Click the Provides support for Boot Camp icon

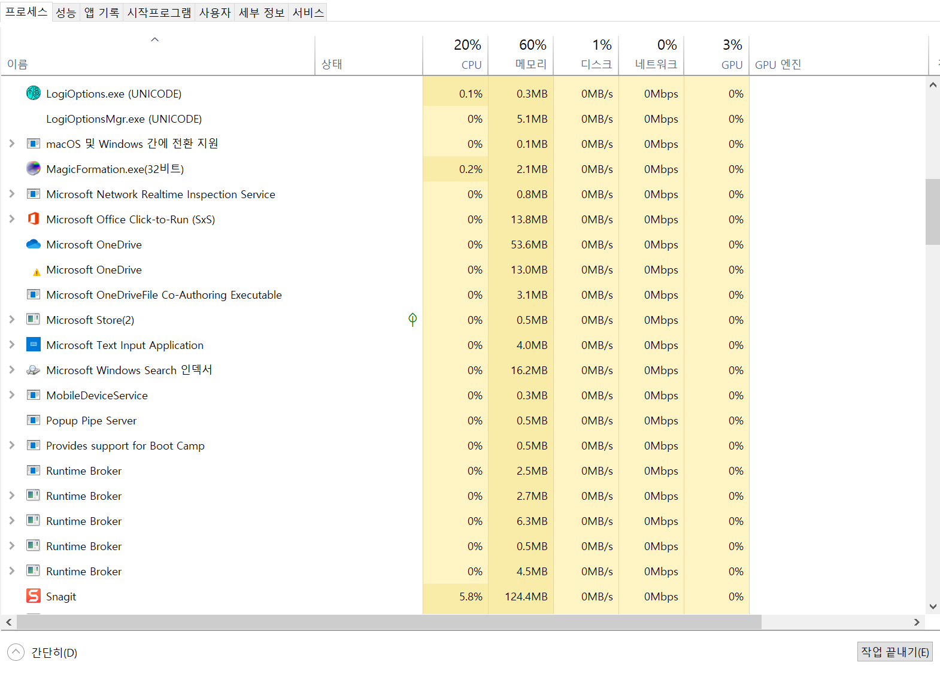[x=34, y=445]
